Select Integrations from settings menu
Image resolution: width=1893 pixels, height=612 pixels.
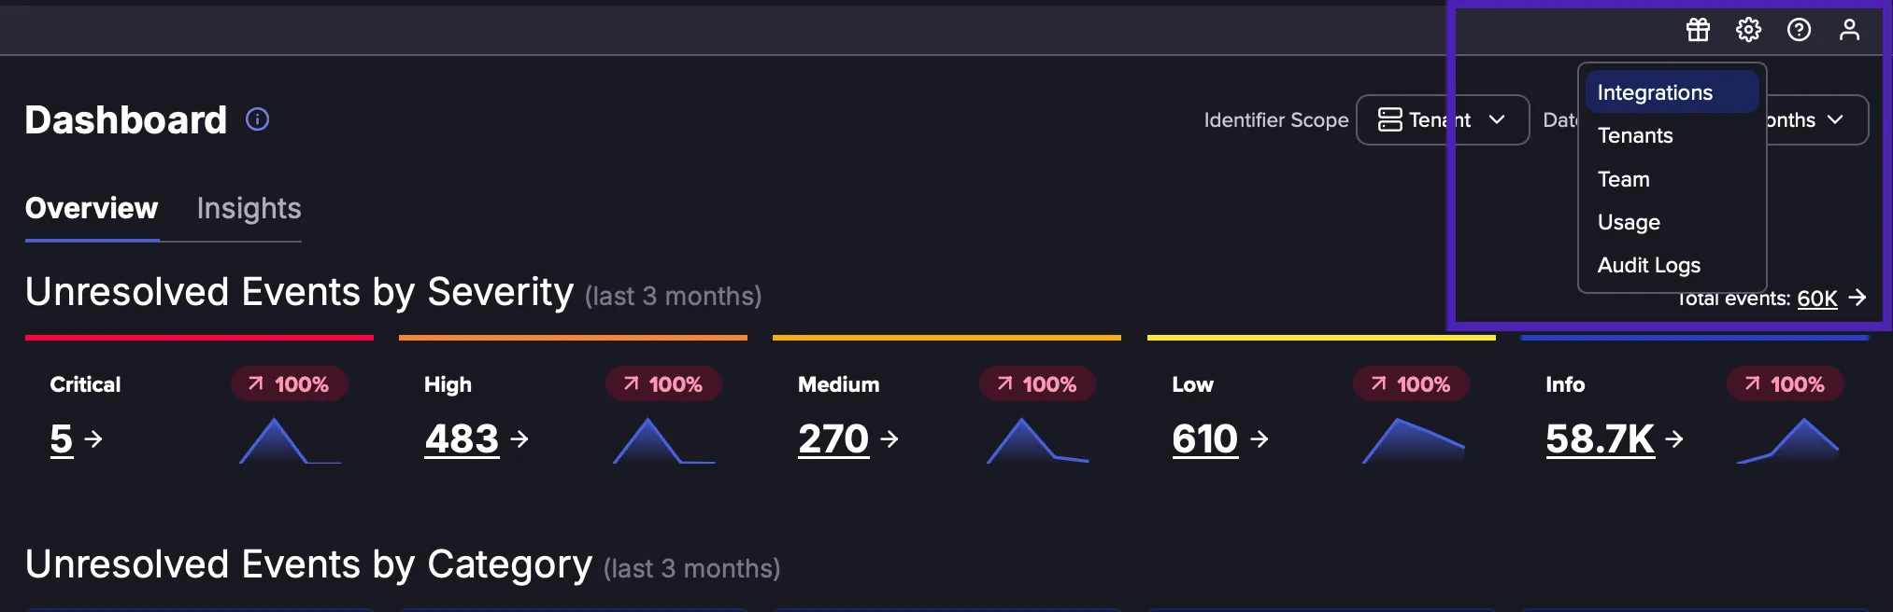coord(1672,92)
